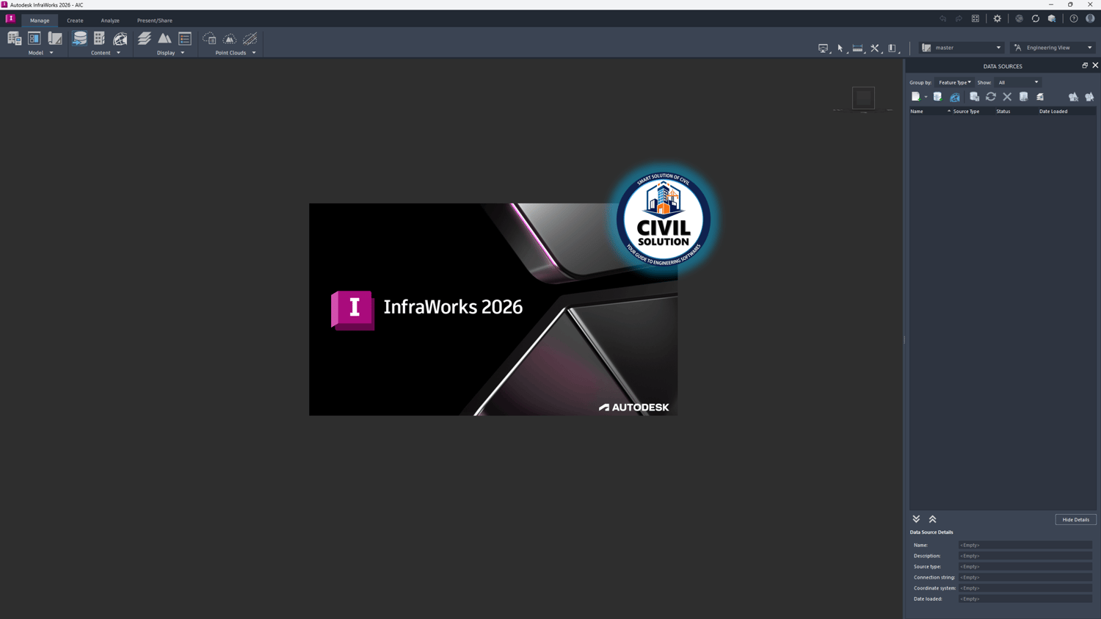Add a database data source icon
Viewport: 1101px width, 619px height.
[937, 97]
